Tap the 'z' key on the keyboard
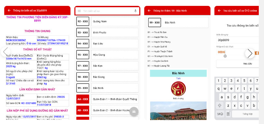Screen dimensions: 264x124 click(x=228, y=105)
